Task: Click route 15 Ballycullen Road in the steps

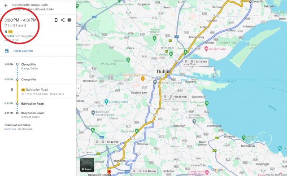Action: [x=35, y=90]
